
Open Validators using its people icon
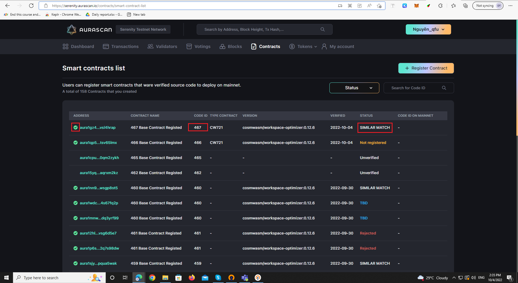coord(150,46)
